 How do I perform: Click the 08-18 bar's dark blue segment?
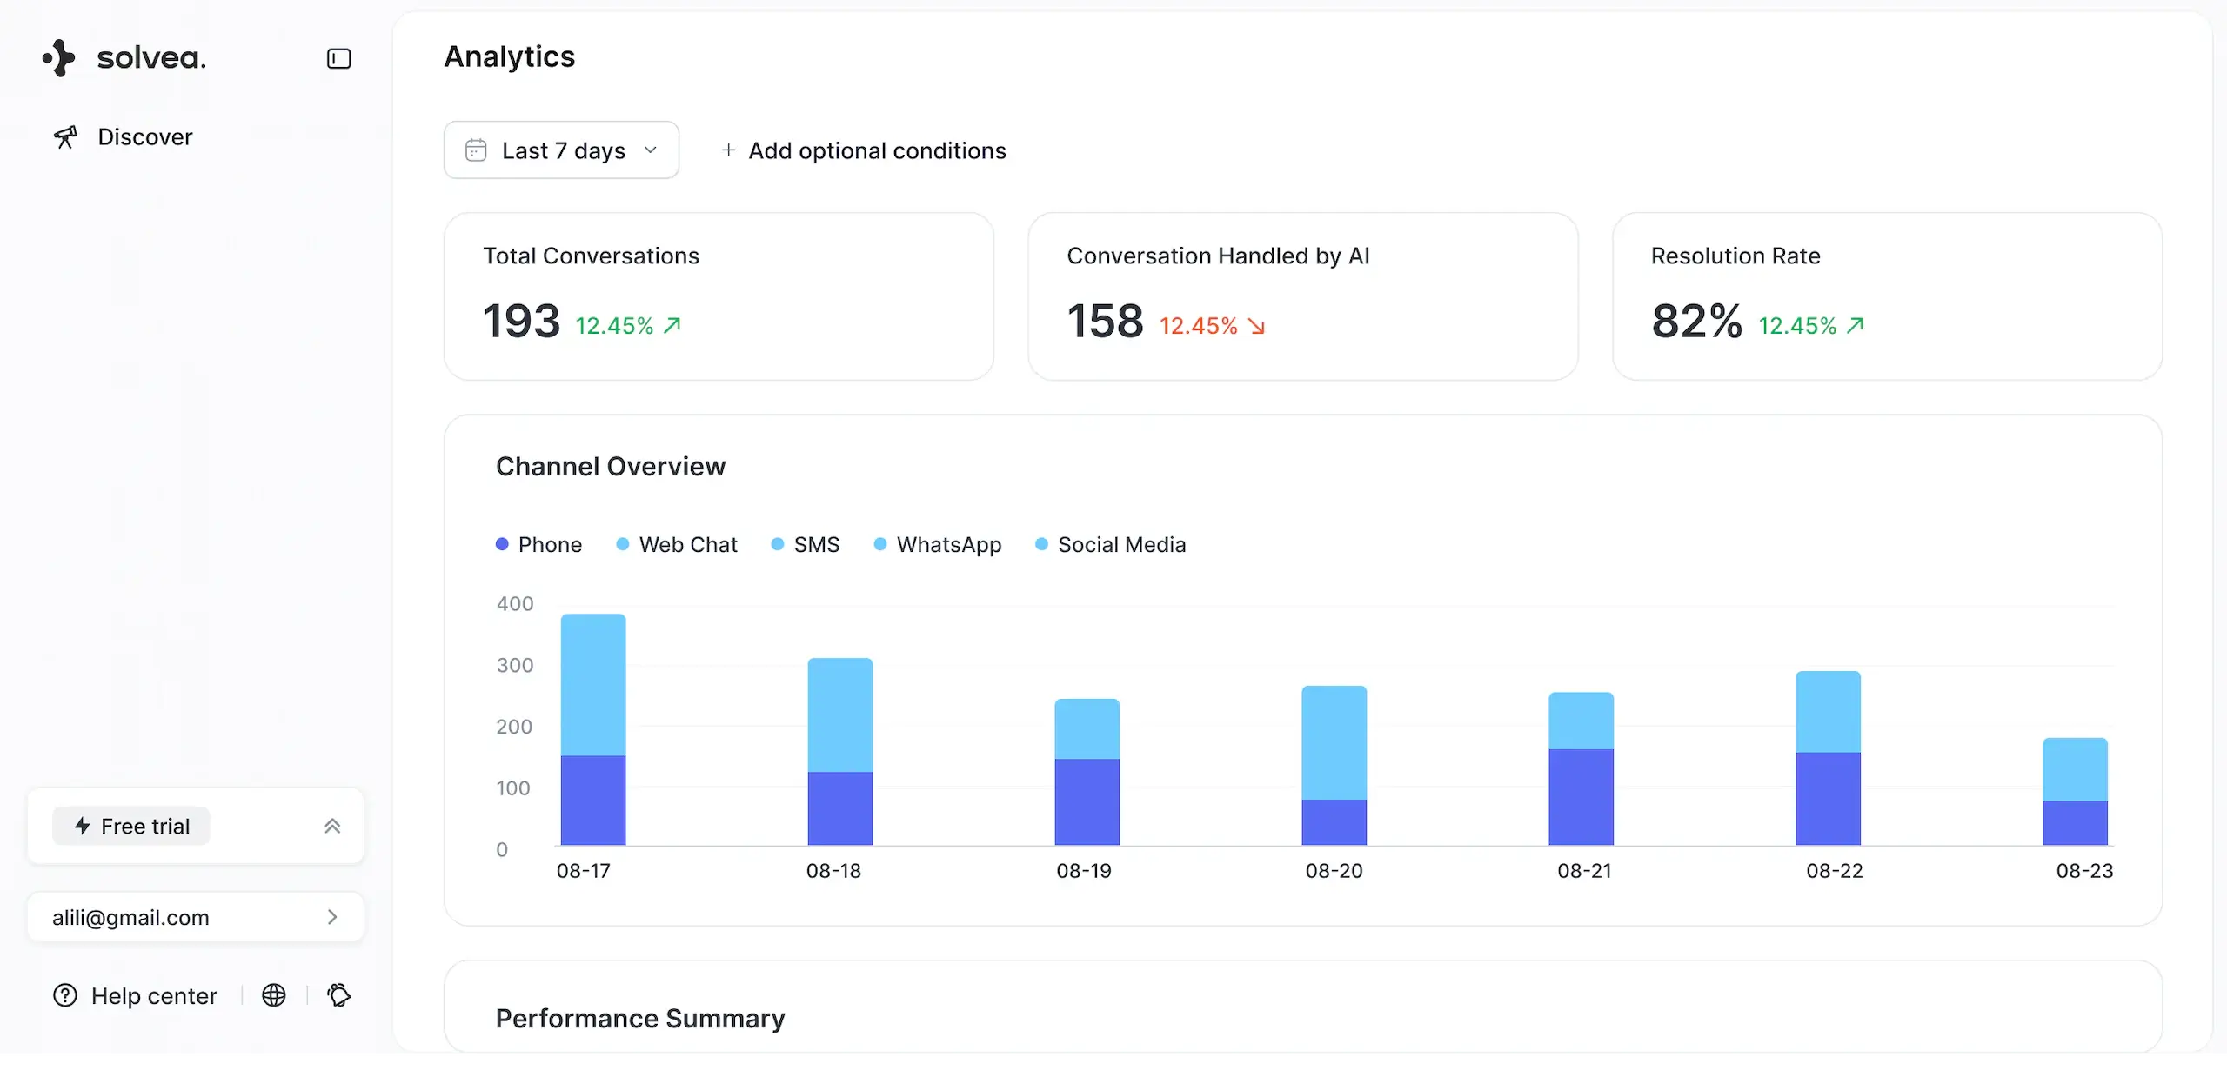coord(840,808)
